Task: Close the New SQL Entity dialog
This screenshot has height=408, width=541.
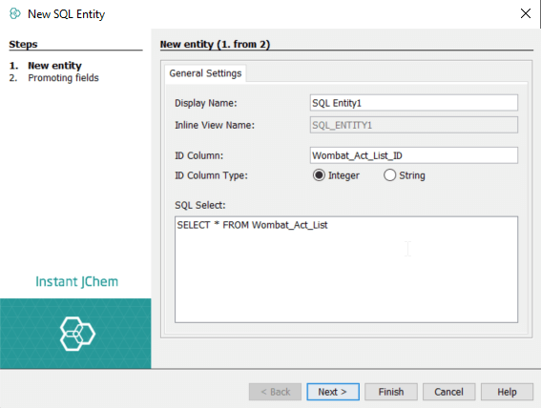Action: [526, 13]
